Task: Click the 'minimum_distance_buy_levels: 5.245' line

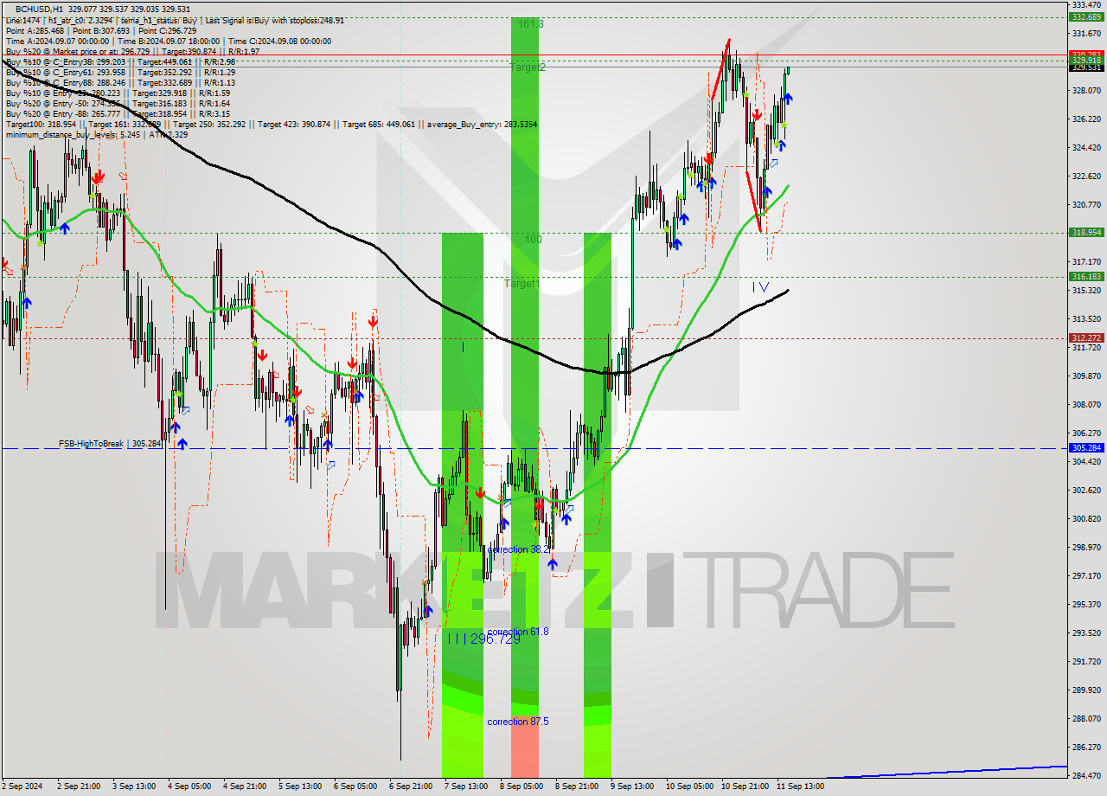Action: (96, 134)
